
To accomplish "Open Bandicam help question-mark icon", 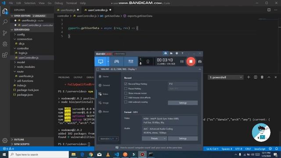I will click(182, 54).
